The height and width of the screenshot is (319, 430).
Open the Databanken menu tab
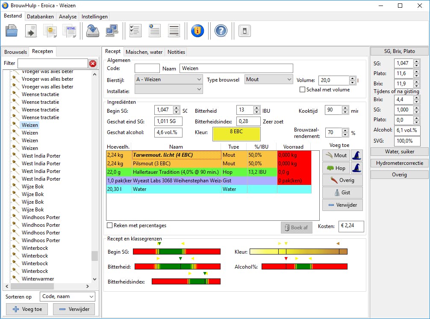point(40,17)
